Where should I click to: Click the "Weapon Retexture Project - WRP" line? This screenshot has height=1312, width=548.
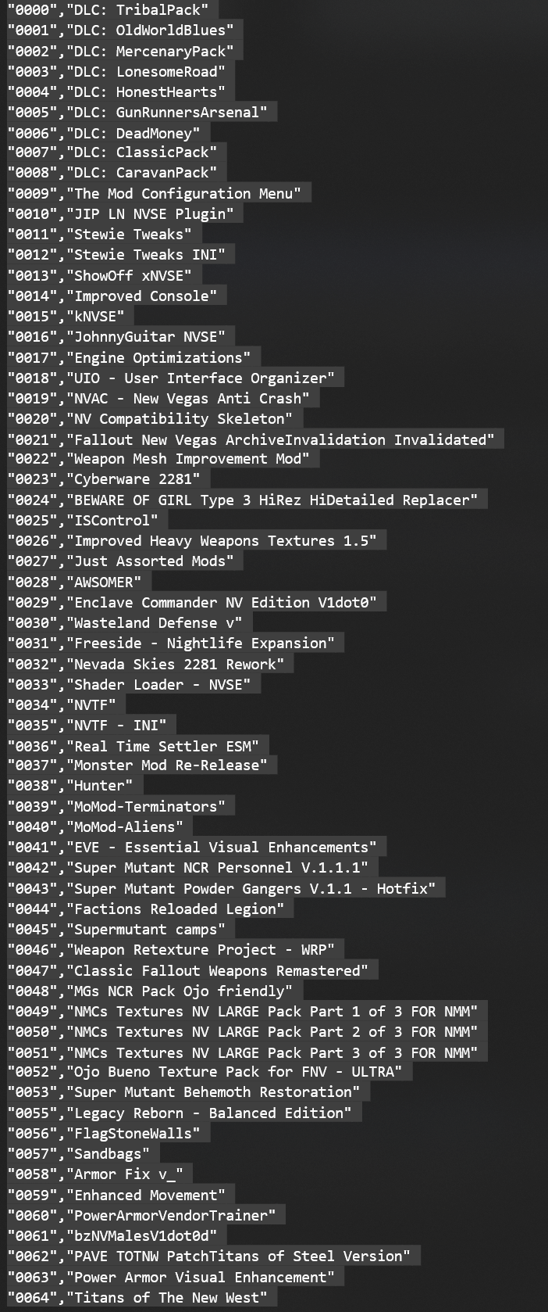point(172,950)
